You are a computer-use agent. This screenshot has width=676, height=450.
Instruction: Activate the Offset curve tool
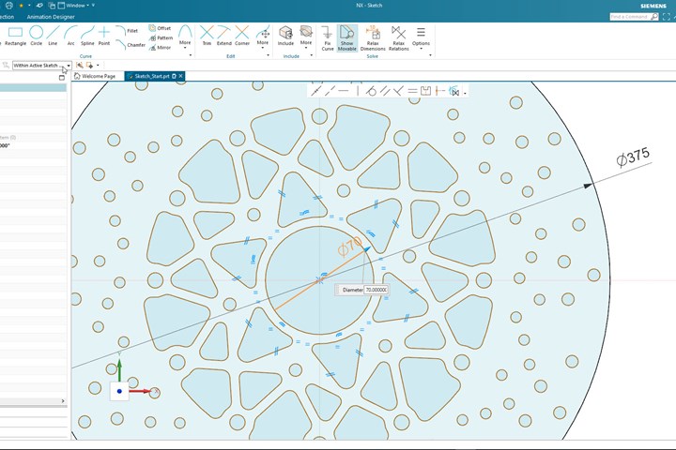[x=160, y=28]
